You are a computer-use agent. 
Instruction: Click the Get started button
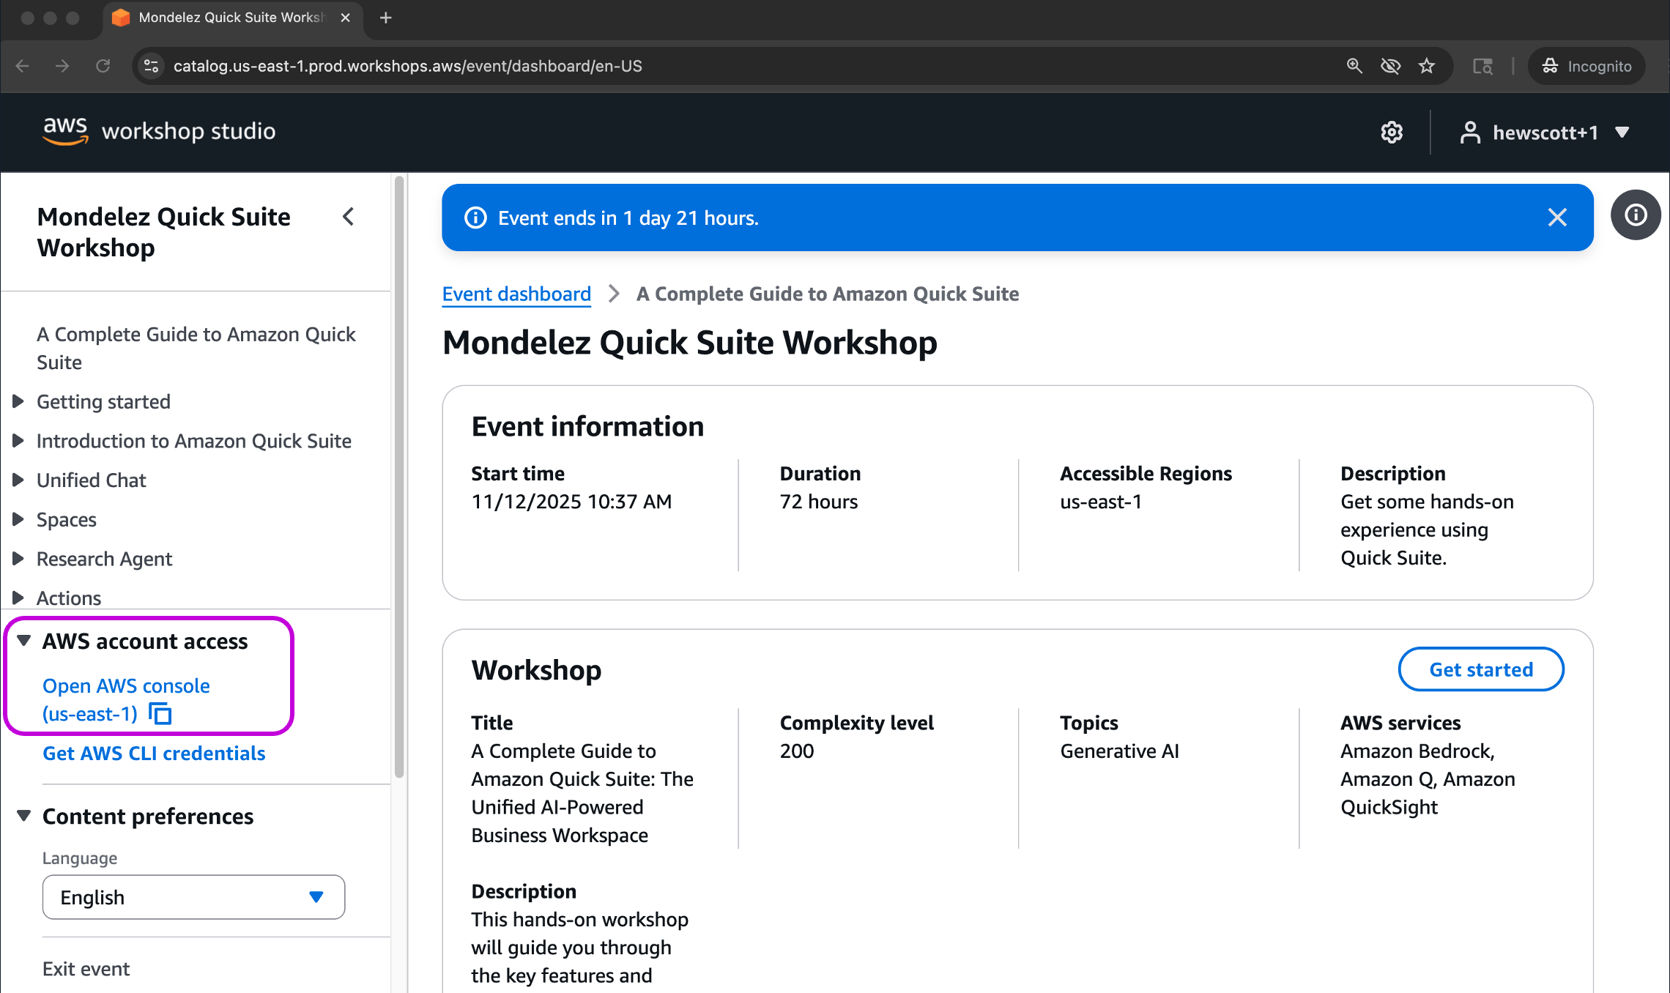(1480, 669)
